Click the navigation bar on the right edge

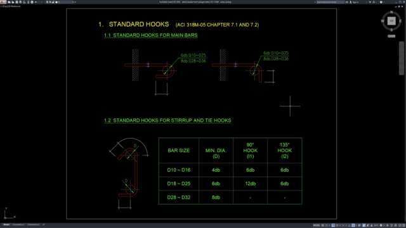click(402, 58)
